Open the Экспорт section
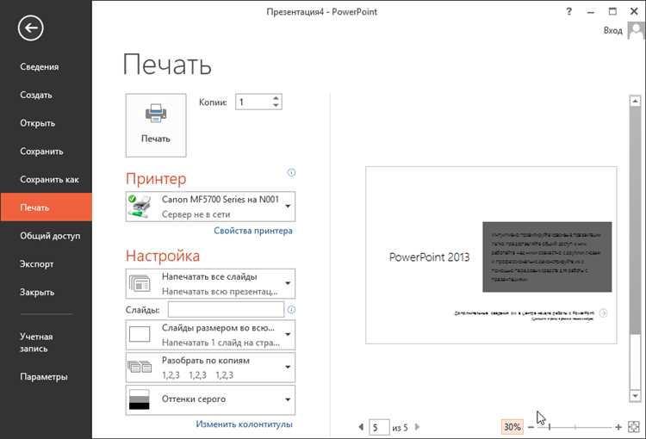The height and width of the screenshot is (439, 646). pos(37,264)
